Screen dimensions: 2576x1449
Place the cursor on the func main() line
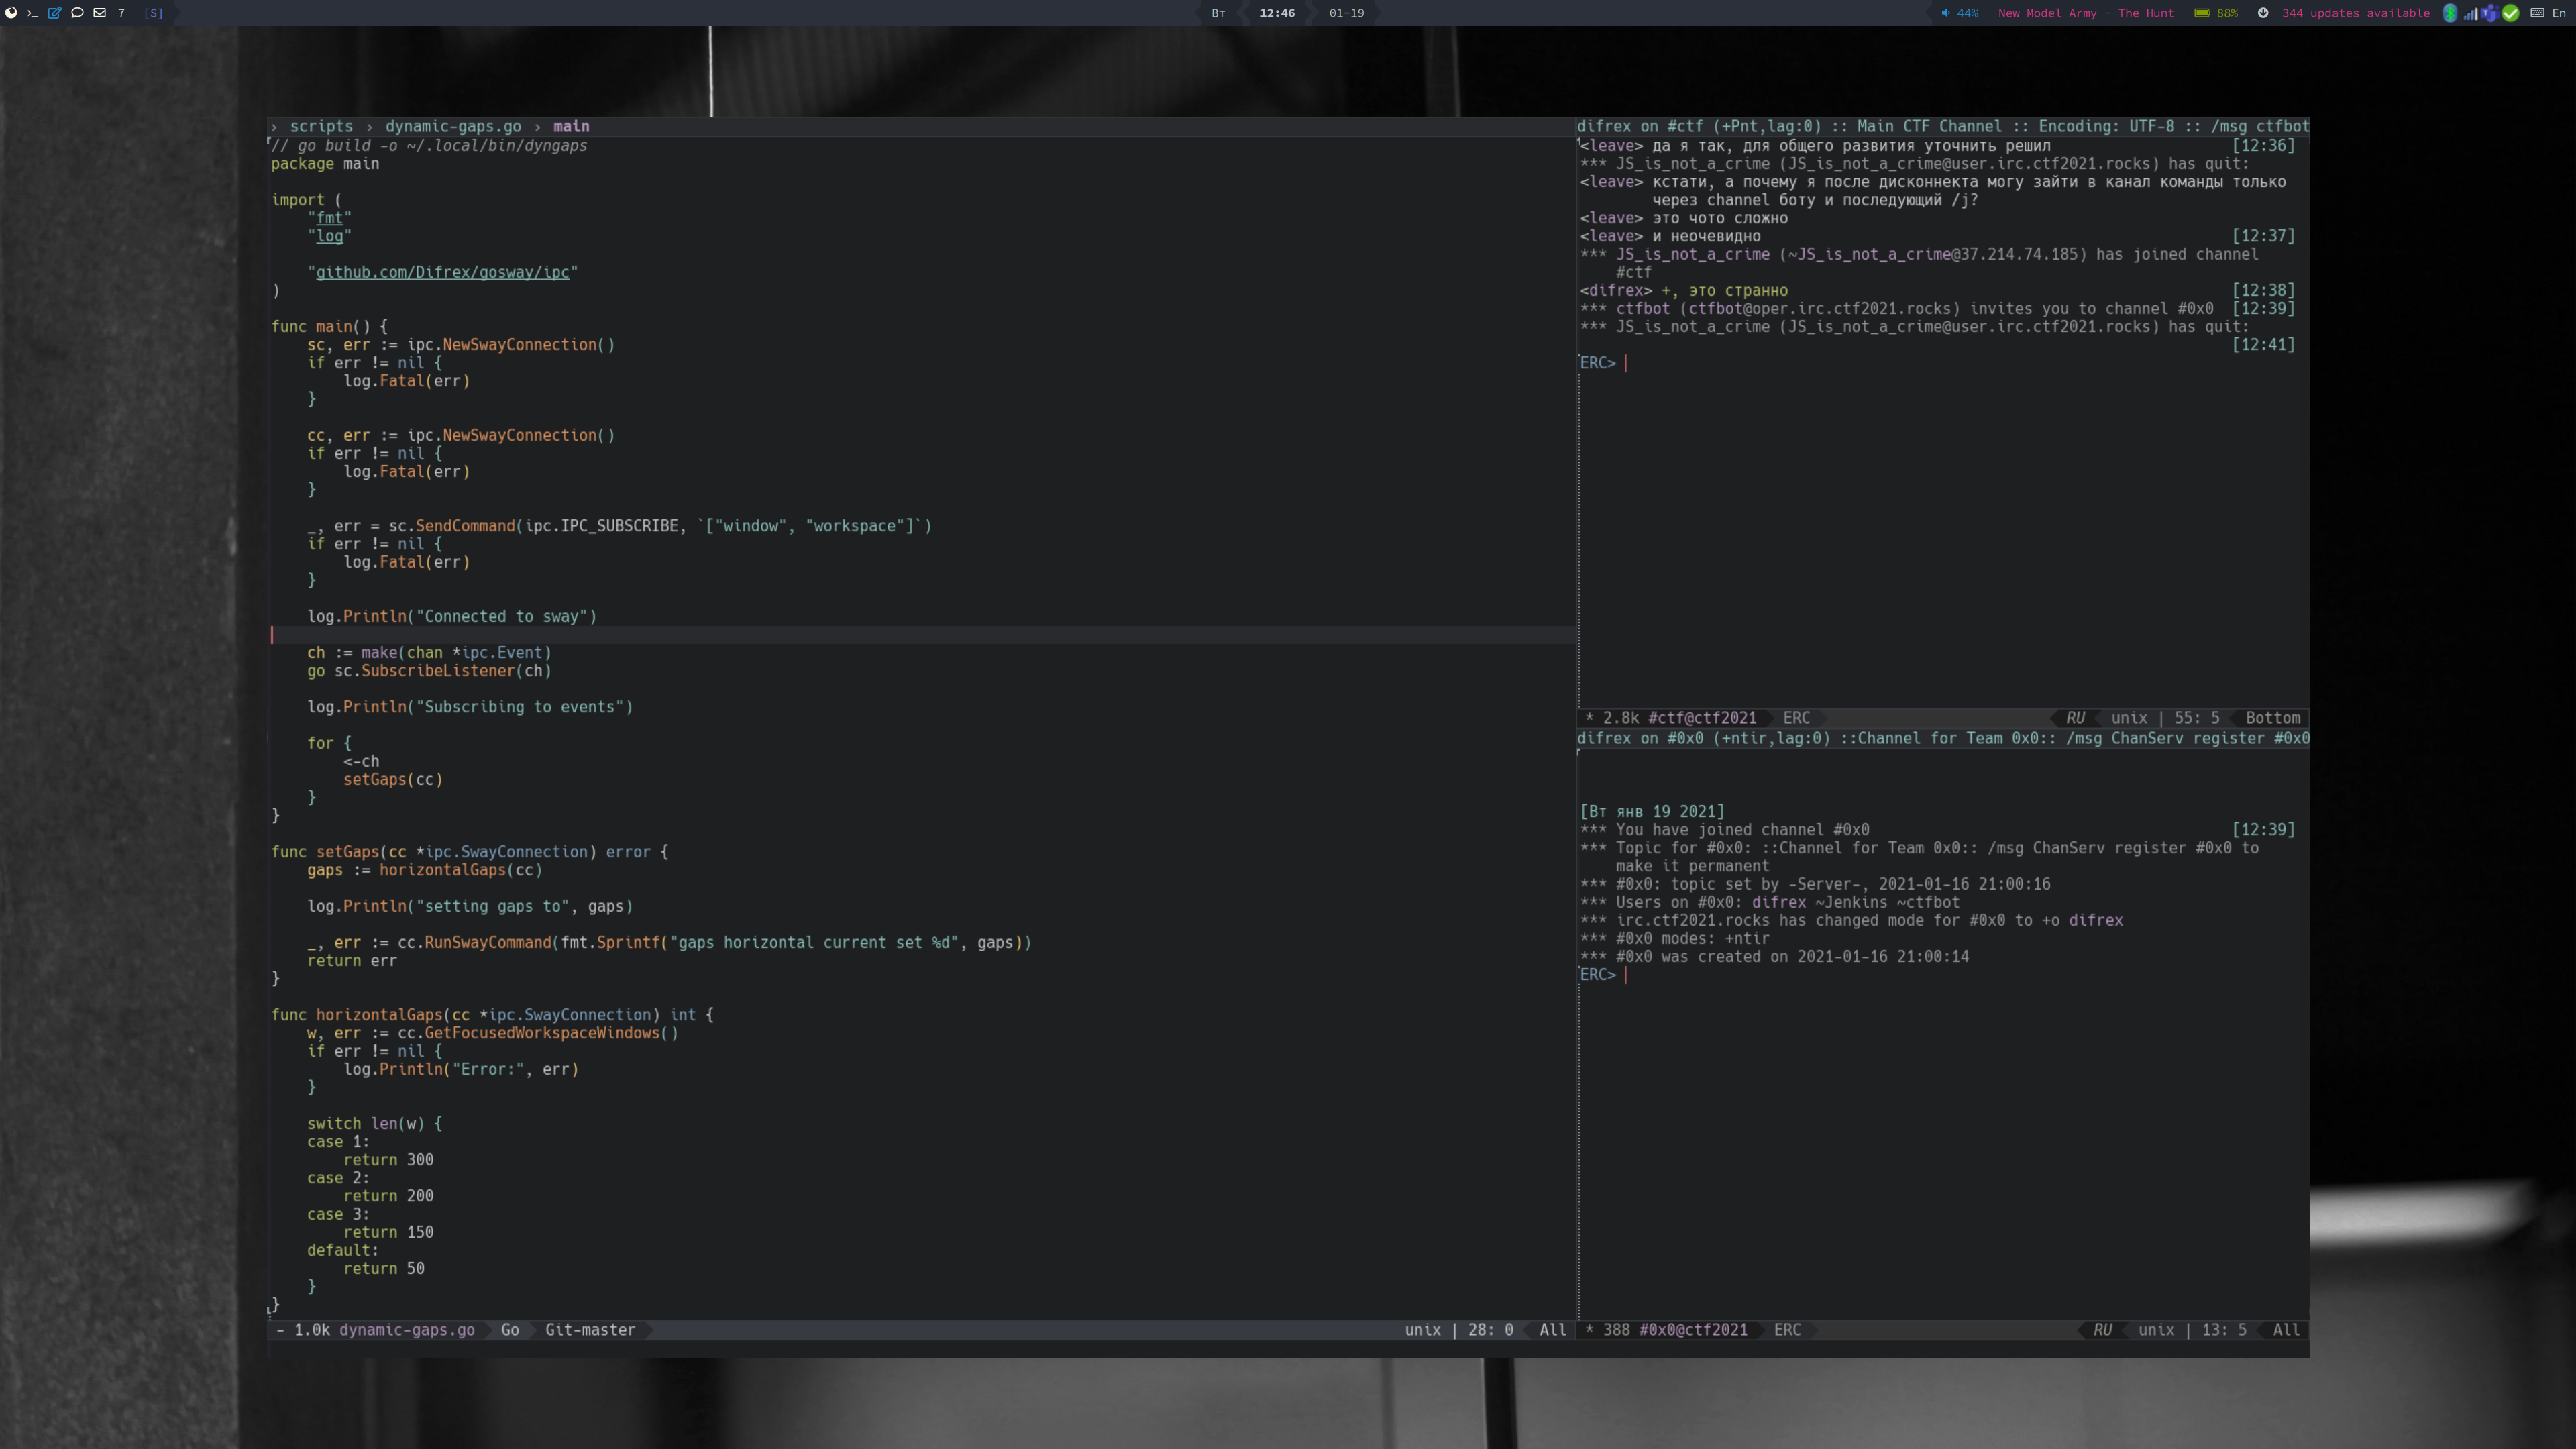329,327
